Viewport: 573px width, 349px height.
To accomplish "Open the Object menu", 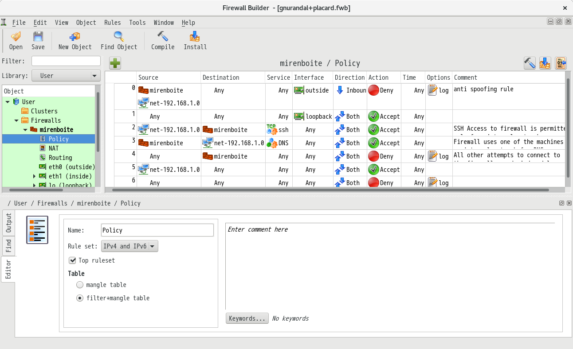I will [x=86, y=23].
